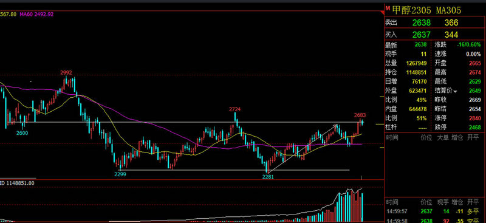Click the 现手 column header in tick table
This screenshot has height=223, width=486.
443,202
